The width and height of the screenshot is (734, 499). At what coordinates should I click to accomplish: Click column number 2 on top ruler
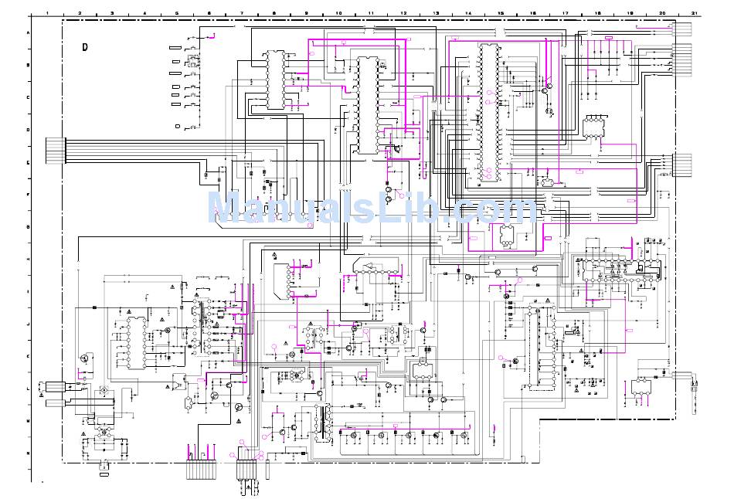[80, 13]
